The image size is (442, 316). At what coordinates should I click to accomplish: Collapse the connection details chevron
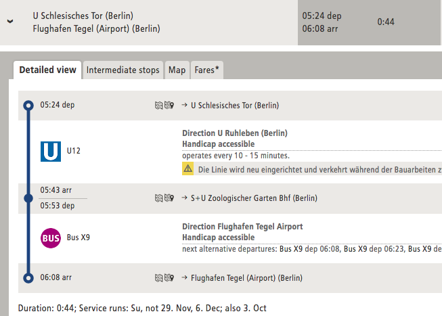pos(10,22)
